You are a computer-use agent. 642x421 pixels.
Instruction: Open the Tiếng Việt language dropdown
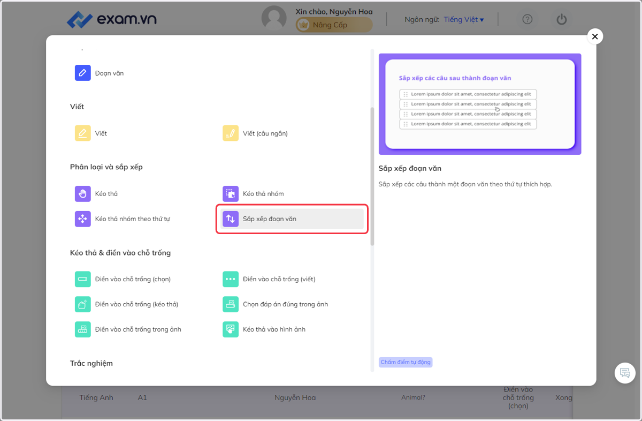pos(463,19)
